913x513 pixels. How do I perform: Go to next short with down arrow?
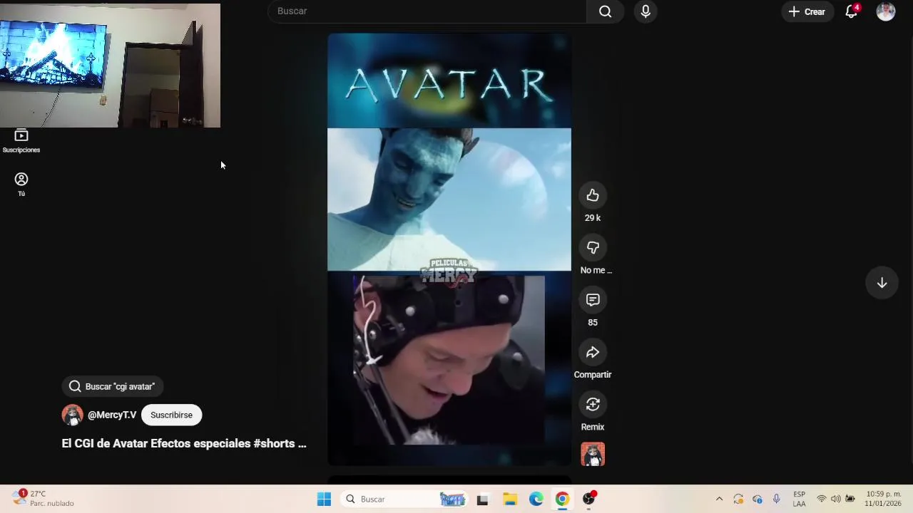882,283
